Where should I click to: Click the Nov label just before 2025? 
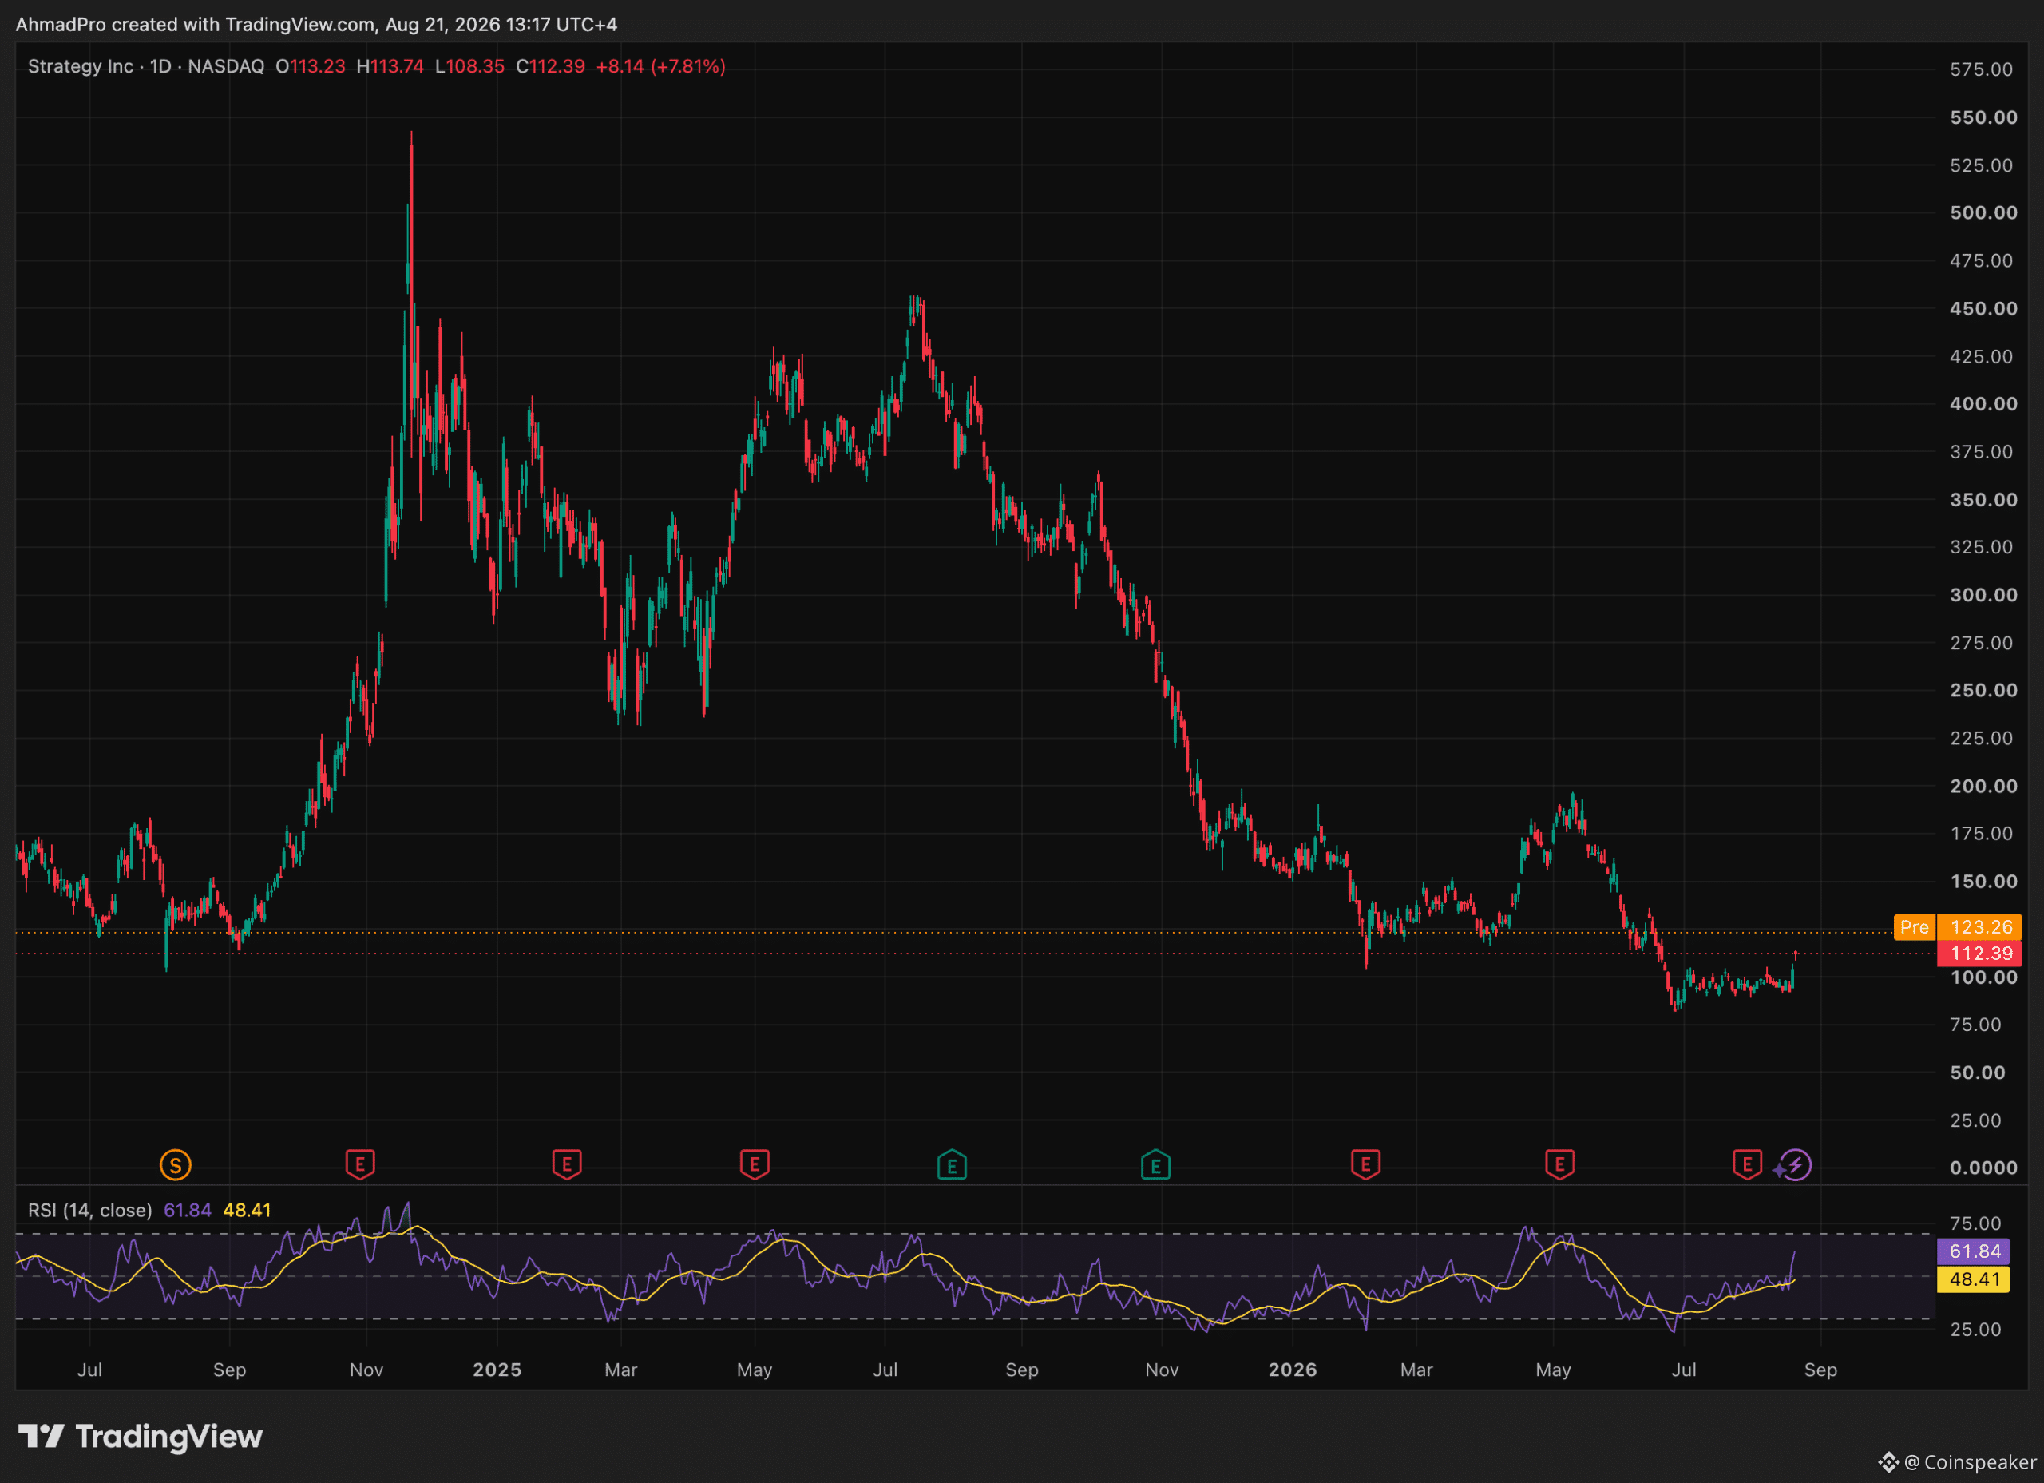[x=366, y=1370]
